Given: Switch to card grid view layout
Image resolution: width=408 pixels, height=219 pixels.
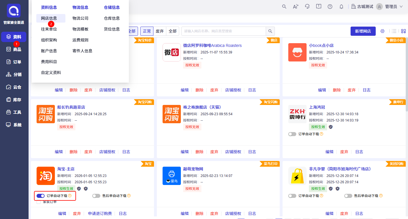Looking at the screenshot, I should (403, 31).
